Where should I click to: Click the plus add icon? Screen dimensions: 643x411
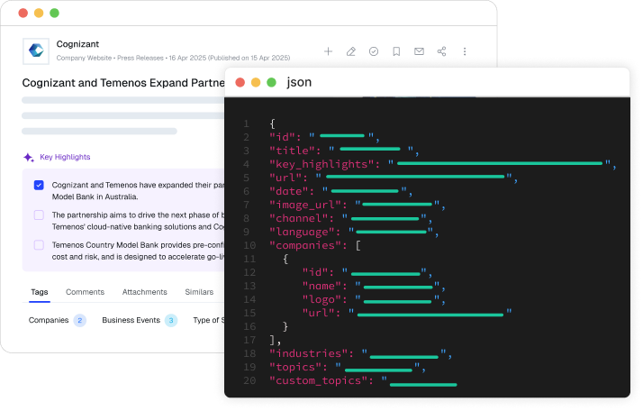(x=329, y=51)
